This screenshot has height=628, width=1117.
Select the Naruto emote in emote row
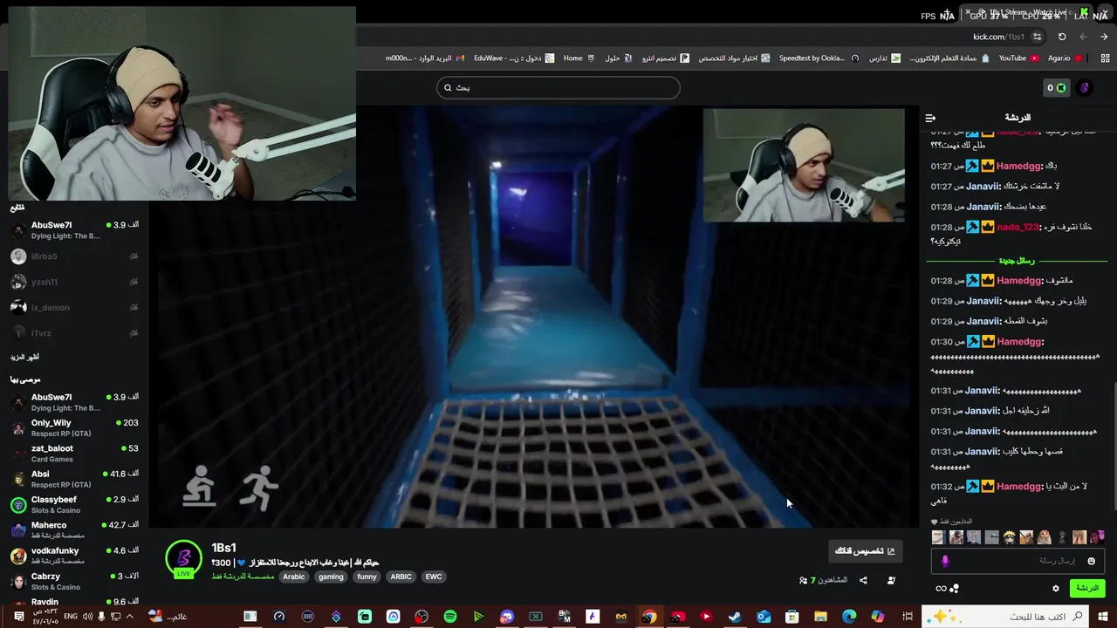(x=1009, y=537)
